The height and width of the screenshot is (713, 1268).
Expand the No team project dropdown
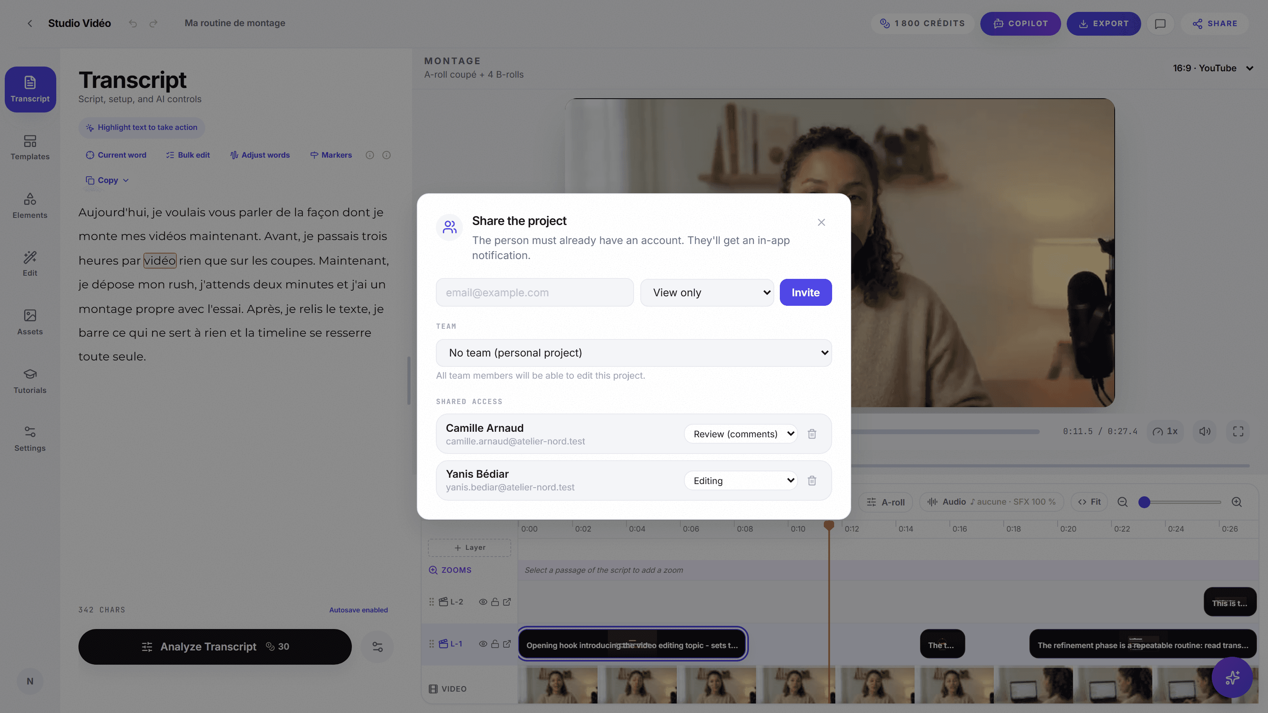pos(634,353)
